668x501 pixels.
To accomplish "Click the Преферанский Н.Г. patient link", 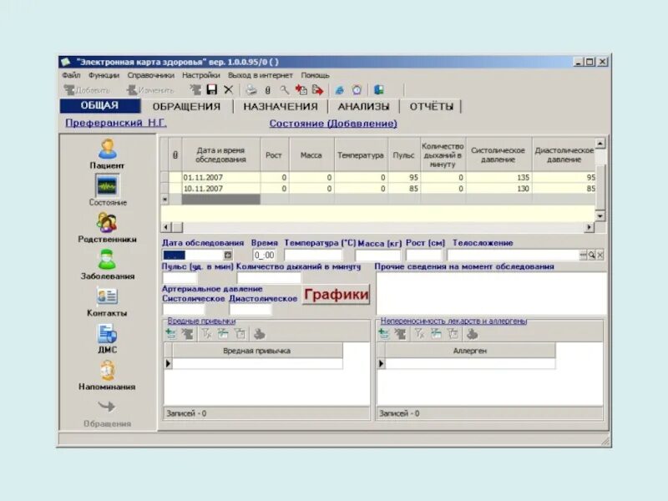I will 116,123.
